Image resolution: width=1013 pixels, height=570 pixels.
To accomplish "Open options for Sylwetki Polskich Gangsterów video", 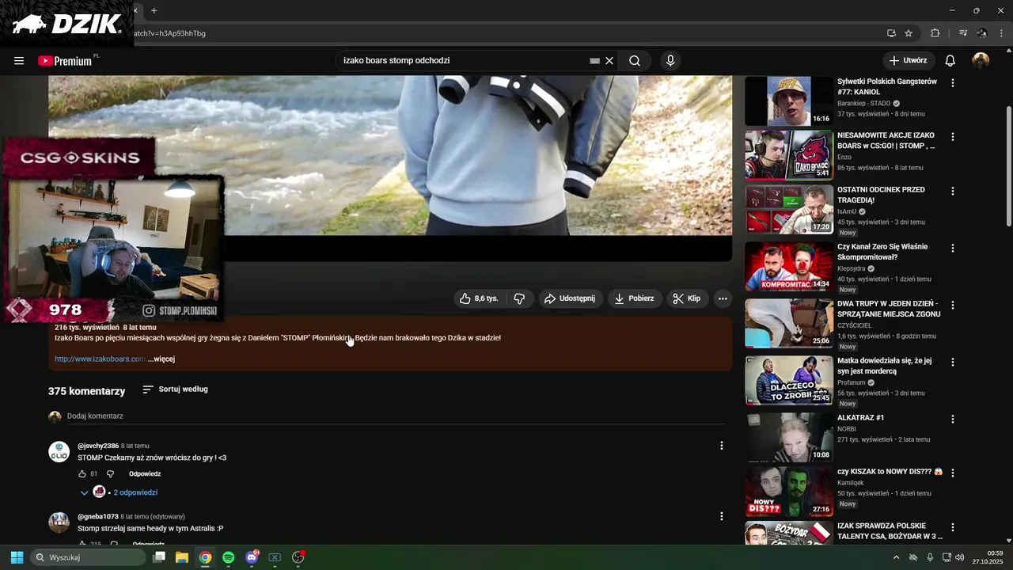I will tap(953, 83).
